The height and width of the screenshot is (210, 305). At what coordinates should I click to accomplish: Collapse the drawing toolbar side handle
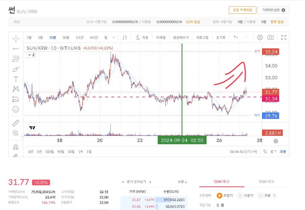click(22, 137)
